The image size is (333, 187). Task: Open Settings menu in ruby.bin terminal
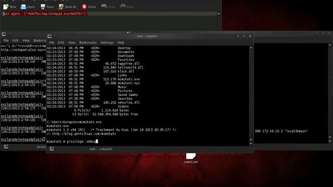click(x=107, y=43)
